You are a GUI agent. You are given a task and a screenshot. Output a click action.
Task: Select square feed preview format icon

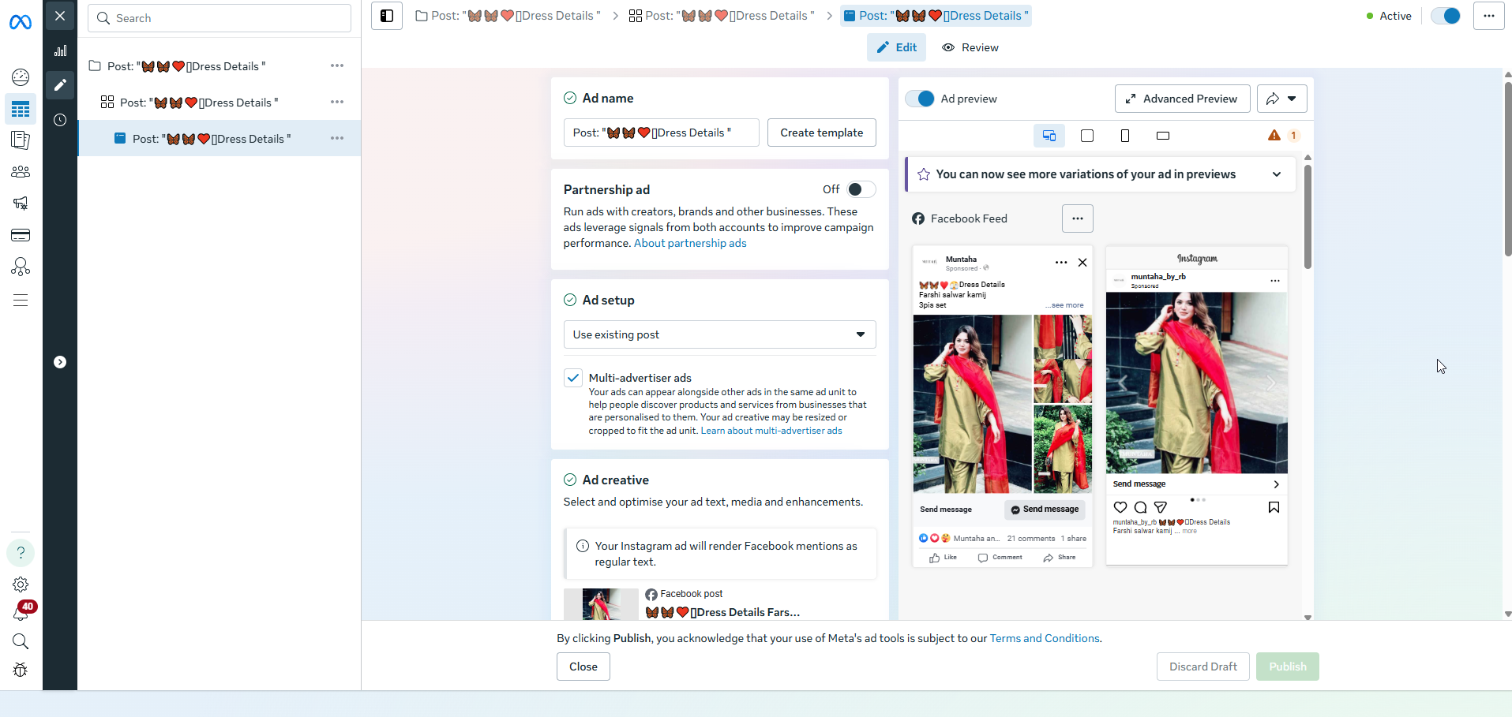point(1087,136)
